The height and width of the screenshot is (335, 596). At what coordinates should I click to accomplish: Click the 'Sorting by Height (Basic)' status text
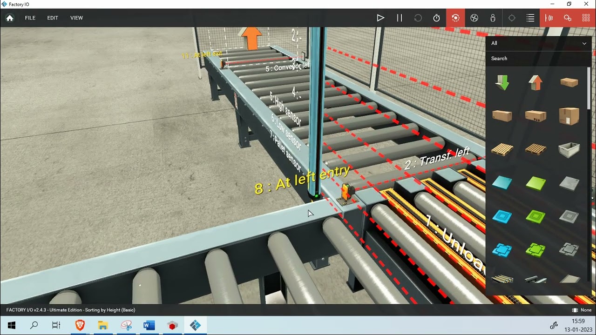110,310
